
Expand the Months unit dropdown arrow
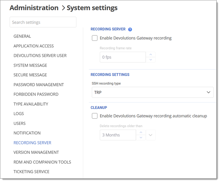pyautogui.click(x=151, y=135)
